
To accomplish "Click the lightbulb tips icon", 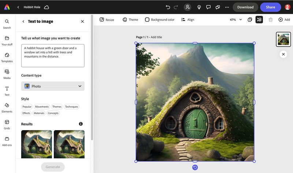I will [199, 7].
